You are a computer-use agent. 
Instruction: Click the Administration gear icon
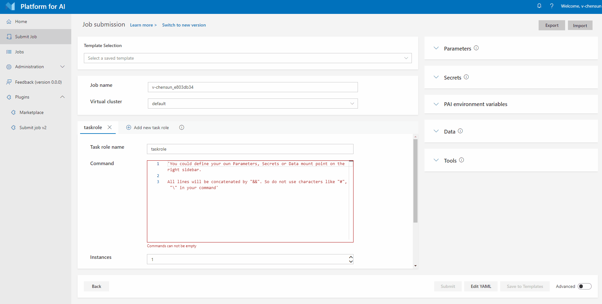9,67
